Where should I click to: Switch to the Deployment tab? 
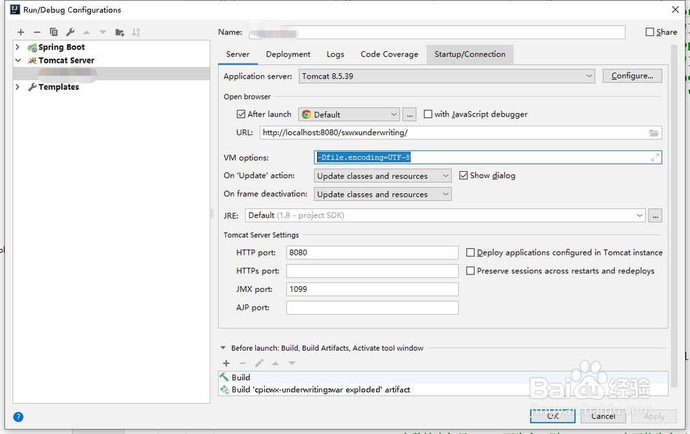point(288,54)
